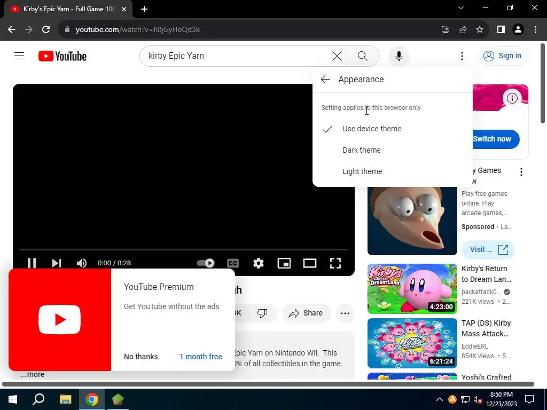Share this page from address bar

click(x=463, y=30)
